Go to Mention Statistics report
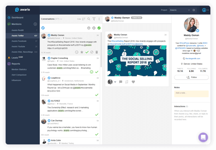Image resolution: width=216 pixels, height=150 pixels. pos(19,70)
